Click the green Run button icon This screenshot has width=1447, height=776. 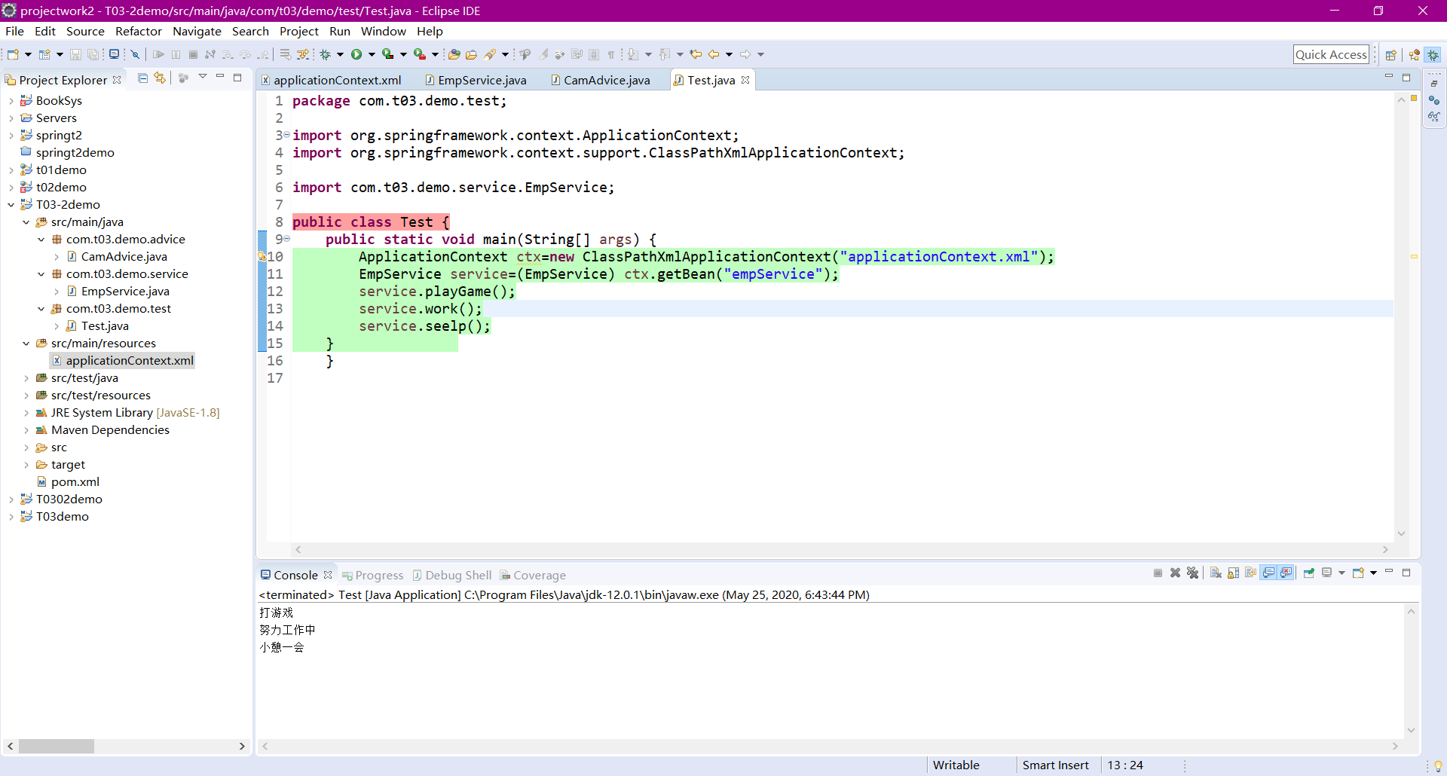356,54
